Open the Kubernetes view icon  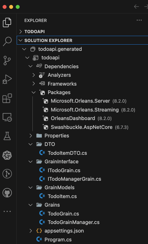7,155
